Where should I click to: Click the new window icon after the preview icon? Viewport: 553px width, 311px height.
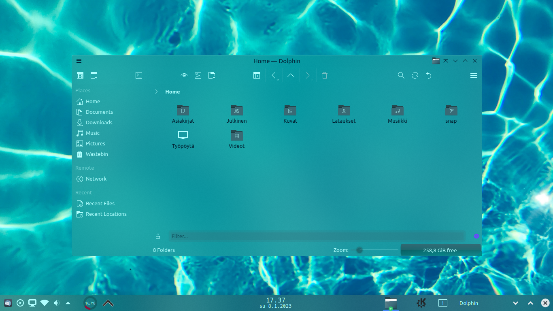coord(212,75)
